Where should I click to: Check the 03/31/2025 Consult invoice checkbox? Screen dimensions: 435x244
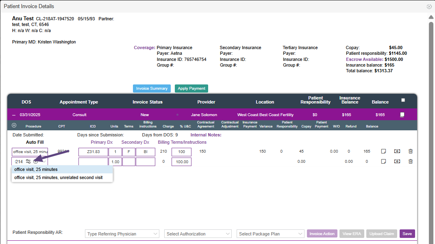[x=402, y=115]
